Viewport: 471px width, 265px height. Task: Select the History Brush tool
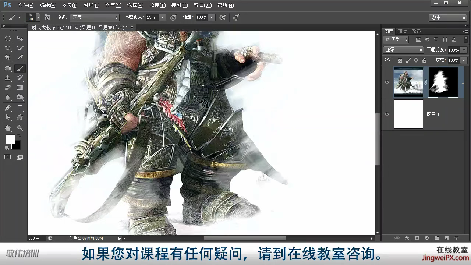20,78
